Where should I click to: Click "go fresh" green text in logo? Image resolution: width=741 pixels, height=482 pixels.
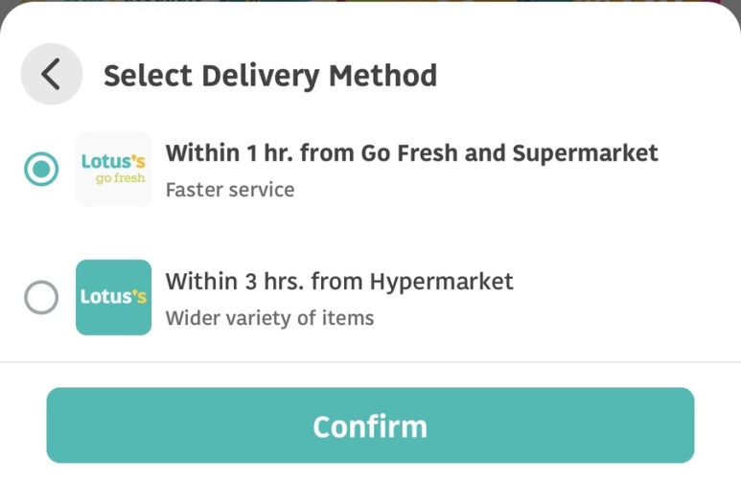pos(121,178)
